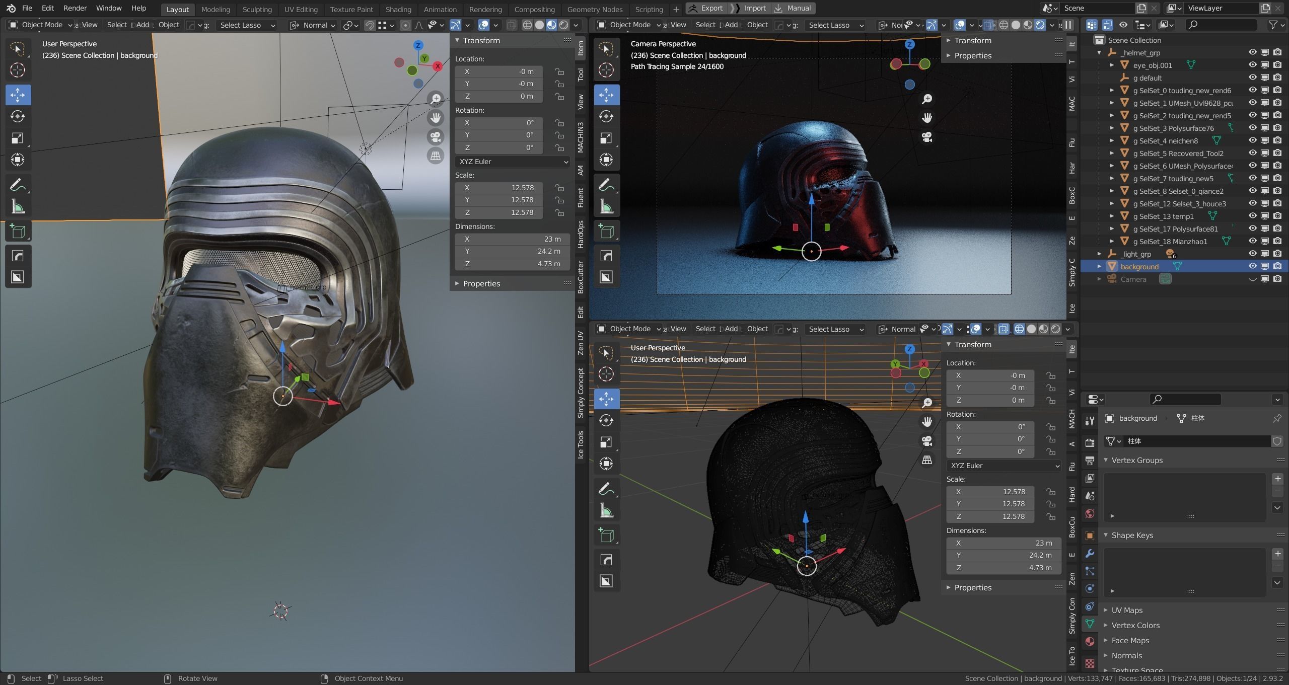This screenshot has height=685, width=1289.
Task: Switch to the Geometry Nodes workspace tab
Action: click(x=595, y=9)
